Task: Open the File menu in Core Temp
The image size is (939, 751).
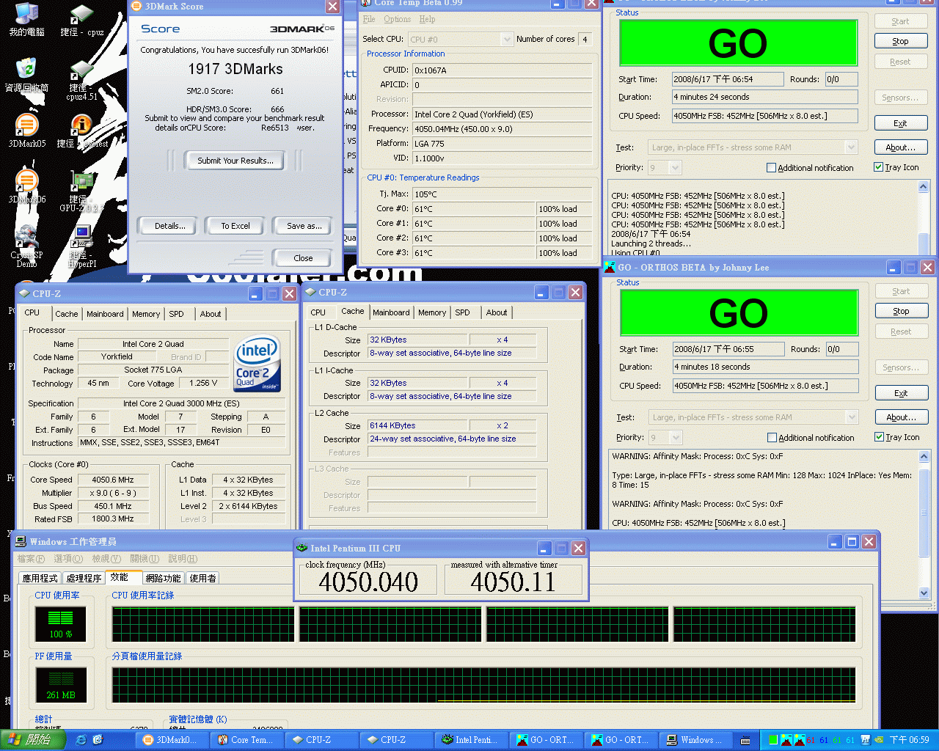Action: click(369, 19)
